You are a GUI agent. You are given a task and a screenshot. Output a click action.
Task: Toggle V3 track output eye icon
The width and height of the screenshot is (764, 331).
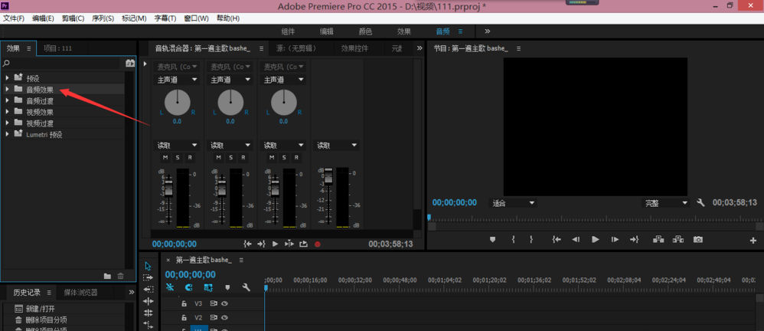pyautogui.click(x=225, y=303)
